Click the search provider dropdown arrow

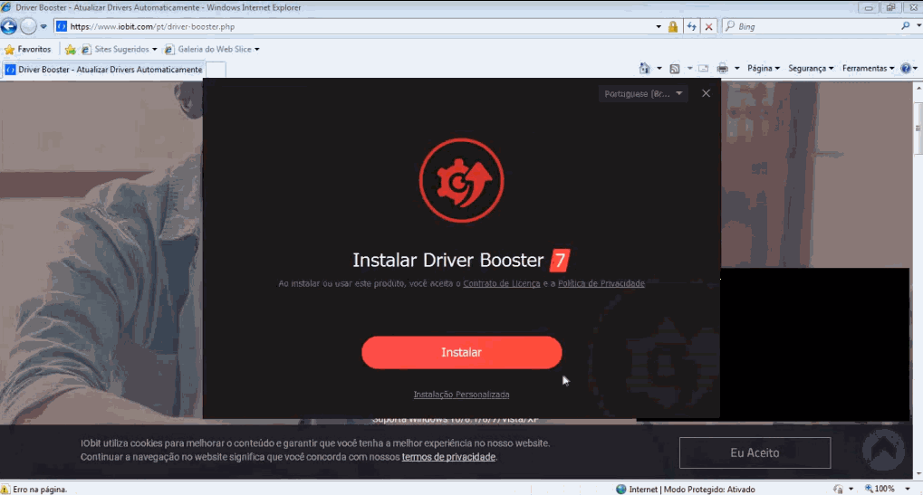tap(918, 26)
